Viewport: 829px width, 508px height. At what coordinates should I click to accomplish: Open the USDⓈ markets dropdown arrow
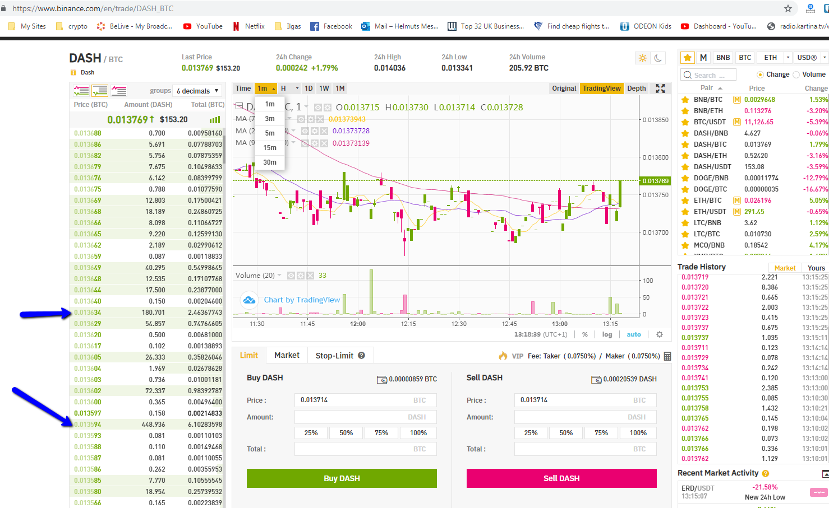pyautogui.click(x=824, y=58)
